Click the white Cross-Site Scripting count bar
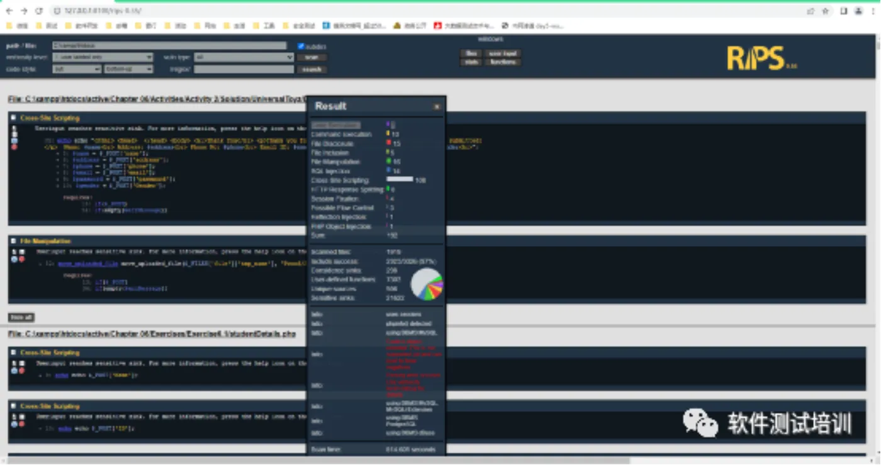Screen dimensions: 881x465 coord(400,179)
